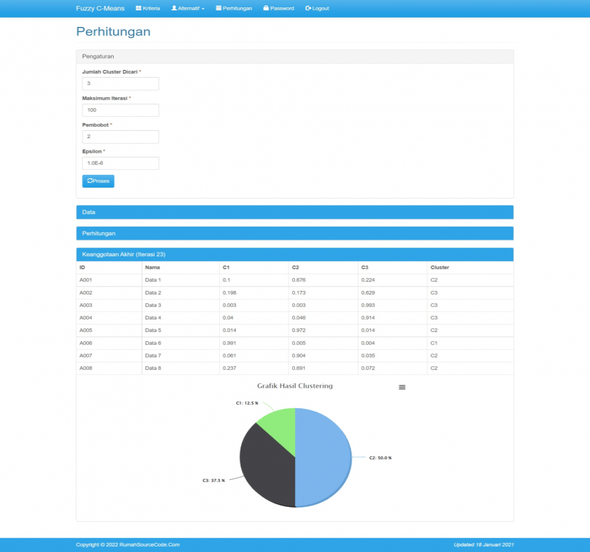Image resolution: width=590 pixels, height=552 pixels.
Task: Open the chart hamburger menu icon
Action: 402,387
